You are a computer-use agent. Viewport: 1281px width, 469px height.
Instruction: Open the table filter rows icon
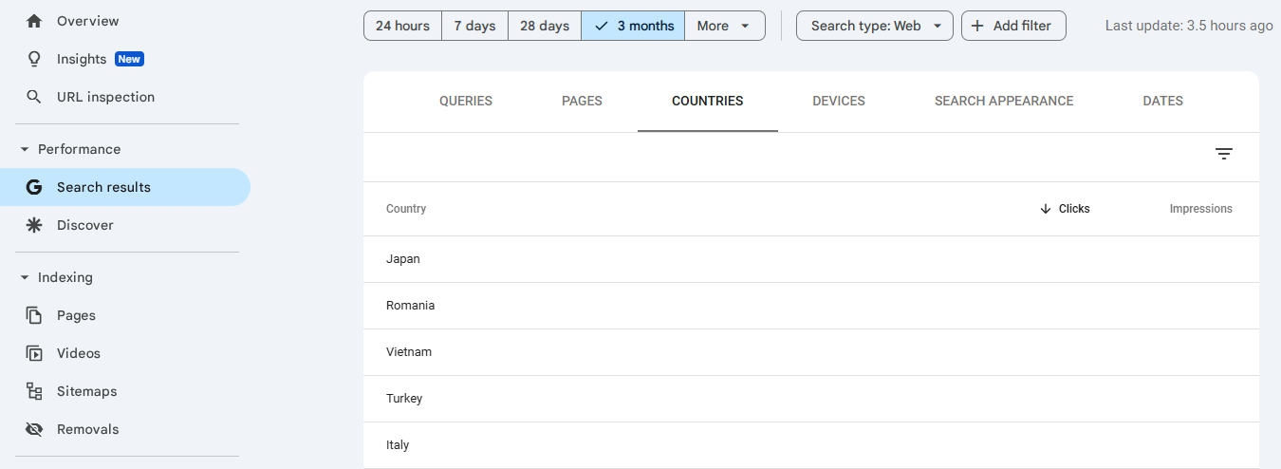[x=1224, y=154]
